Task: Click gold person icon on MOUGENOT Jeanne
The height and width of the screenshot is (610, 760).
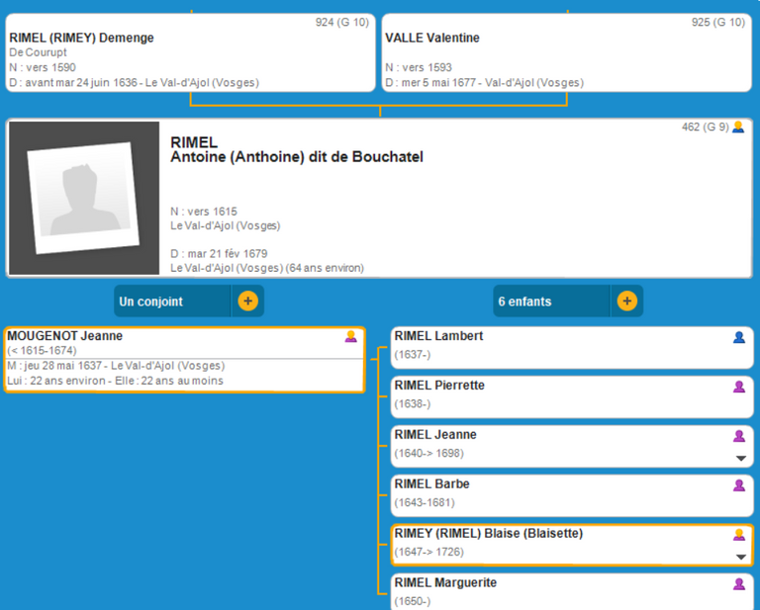Action: [x=350, y=337]
